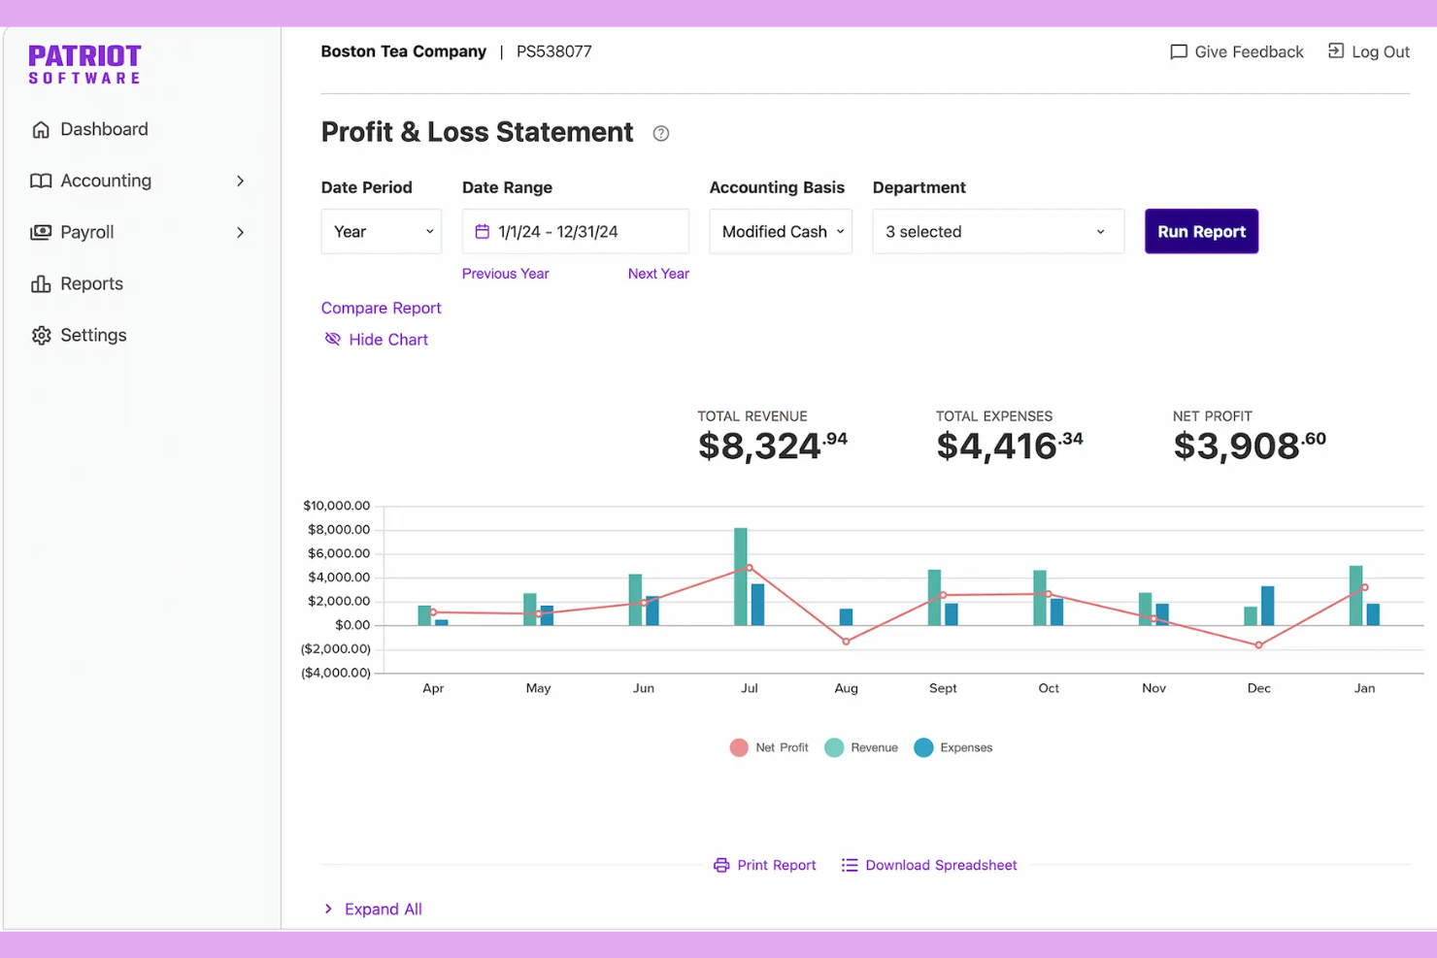Expand the Payroll menu chevron
Image resolution: width=1437 pixels, height=958 pixels.
coord(240,232)
